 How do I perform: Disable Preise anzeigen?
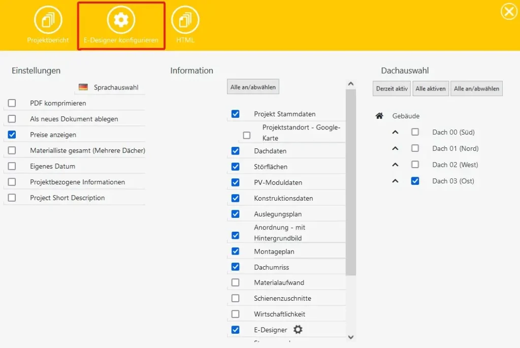(x=12, y=134)
